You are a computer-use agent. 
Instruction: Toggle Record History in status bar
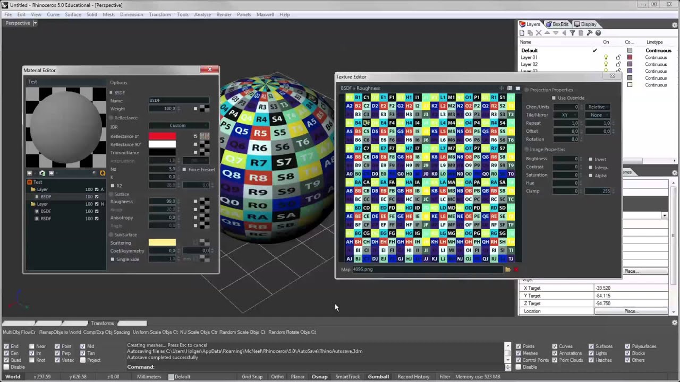413,377
